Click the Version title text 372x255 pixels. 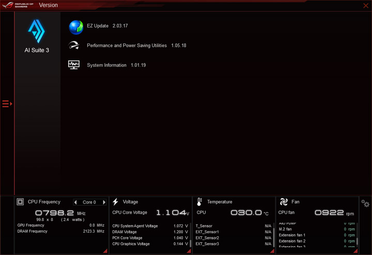click(49, 5)
